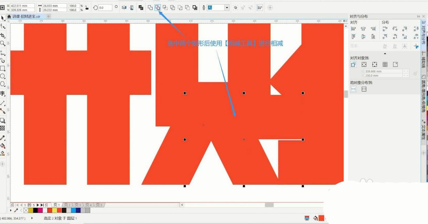This screenshot has width=428, height=224.
Task: Click the Intersect shapes button
Action: [x=165, y=7]
